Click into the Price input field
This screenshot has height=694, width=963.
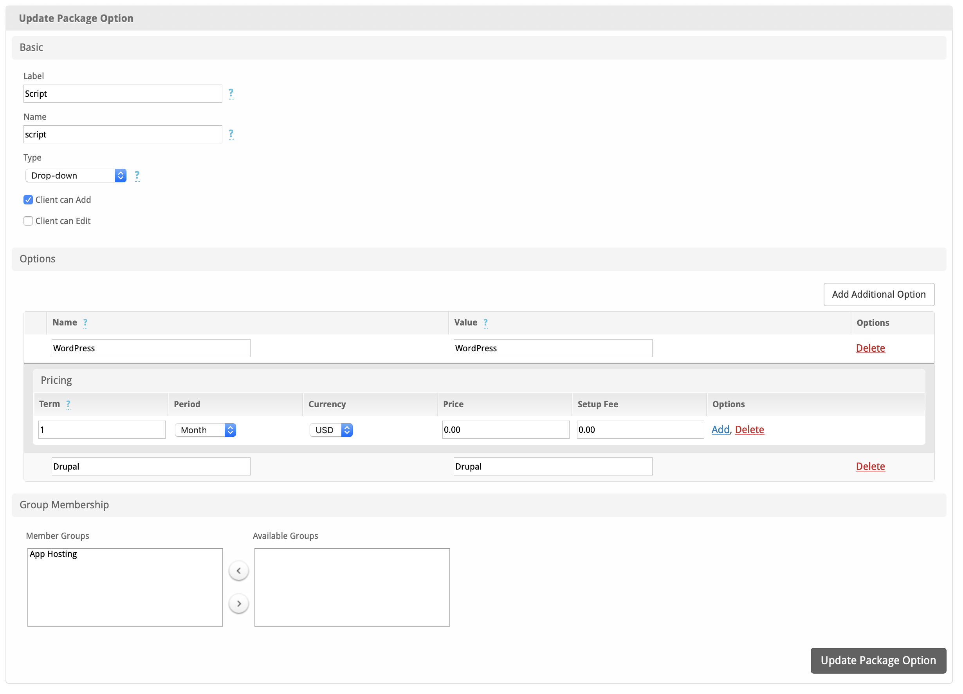pos(505,429)
